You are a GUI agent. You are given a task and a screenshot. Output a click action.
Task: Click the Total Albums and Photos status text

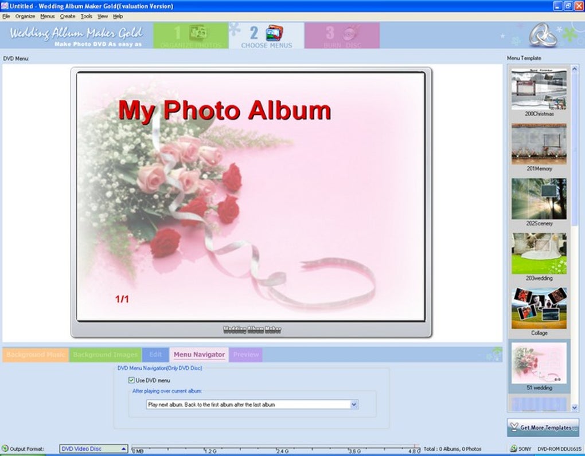[x=453, y=449]
